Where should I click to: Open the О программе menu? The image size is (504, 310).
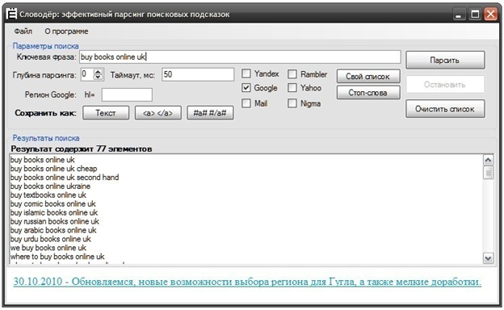pyautogui.click(x=66, y=31)
